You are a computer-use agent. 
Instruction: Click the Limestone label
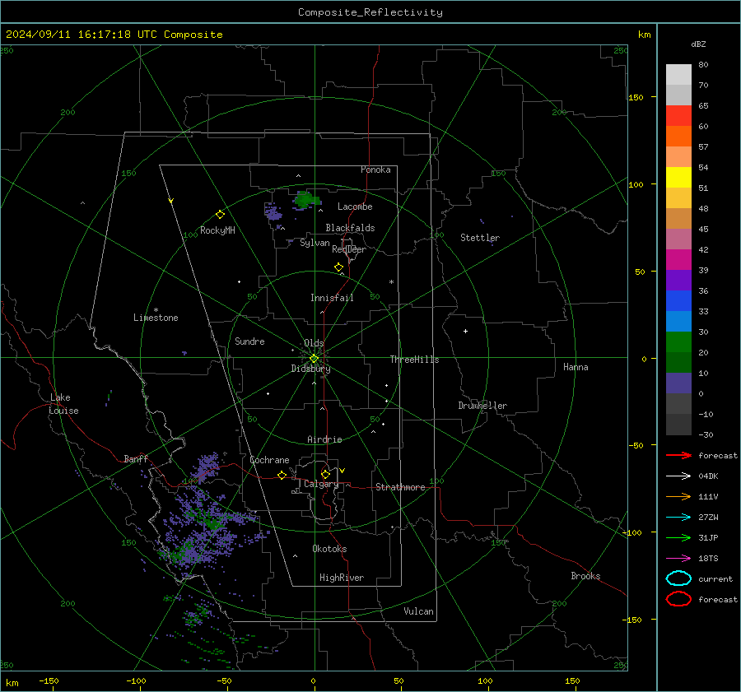pos(156,318)
